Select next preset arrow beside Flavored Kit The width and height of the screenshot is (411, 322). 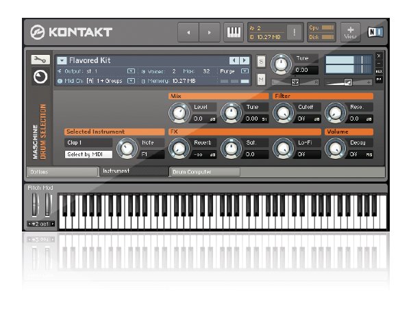tap(245, 60)
